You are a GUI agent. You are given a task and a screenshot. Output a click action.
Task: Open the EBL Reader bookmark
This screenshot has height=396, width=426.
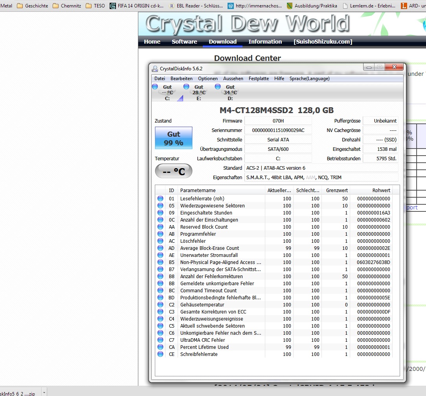[196, 6]
